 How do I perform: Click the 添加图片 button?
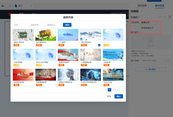[x=151, y=69]
